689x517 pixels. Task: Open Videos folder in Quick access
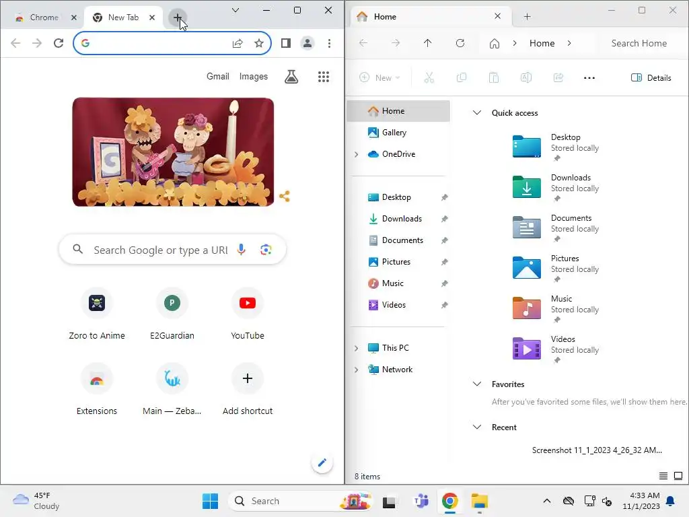556,349
